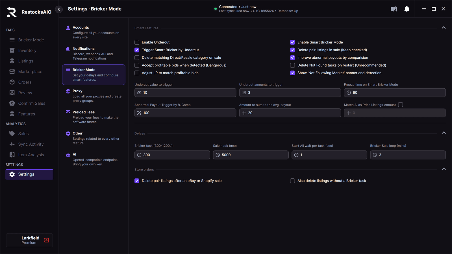Enable the Undercut checkbox

point(137,42)
